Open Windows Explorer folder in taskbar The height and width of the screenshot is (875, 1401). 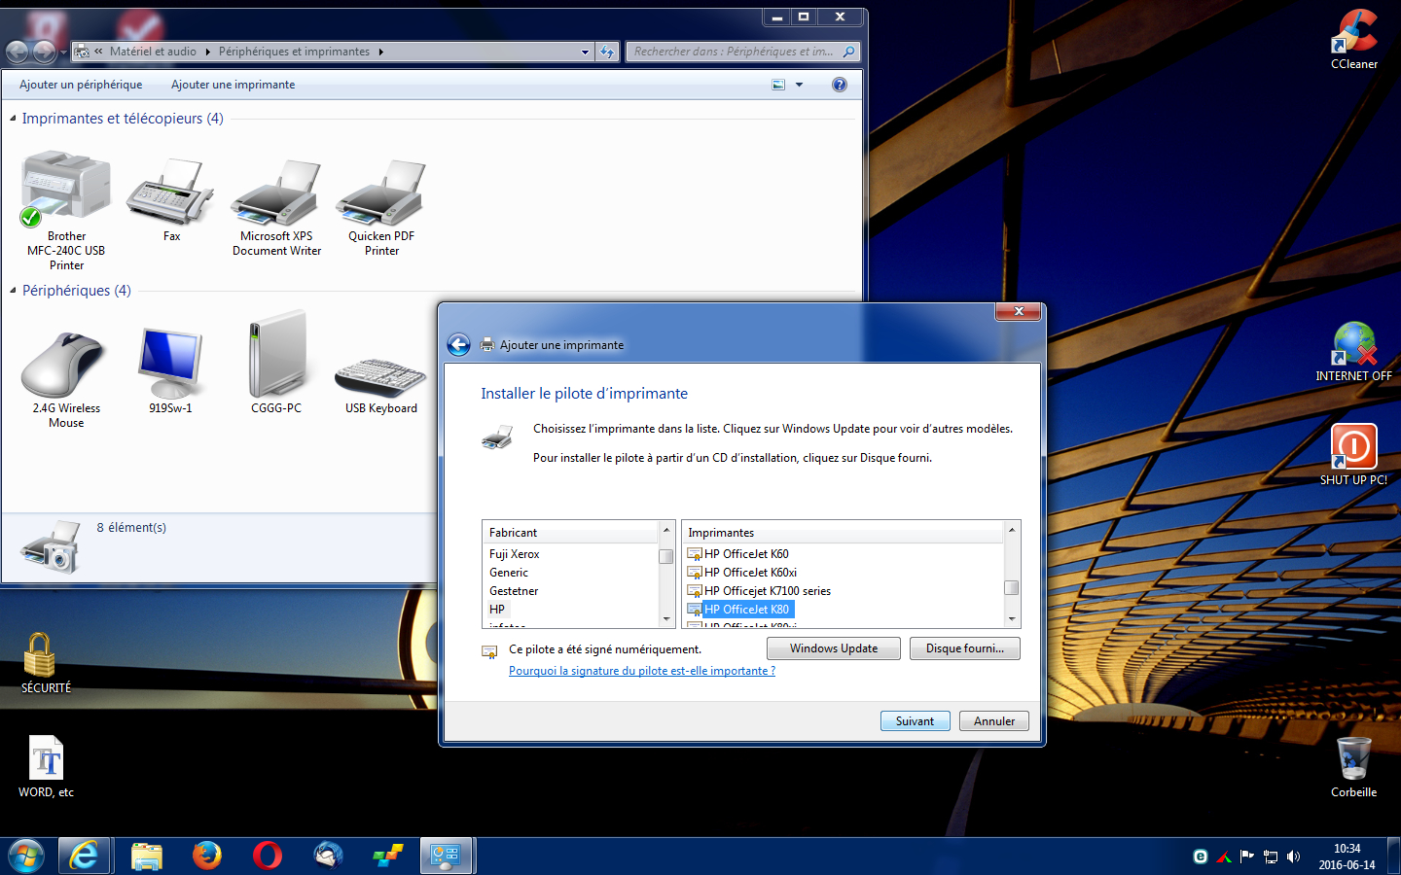point(147,856)
